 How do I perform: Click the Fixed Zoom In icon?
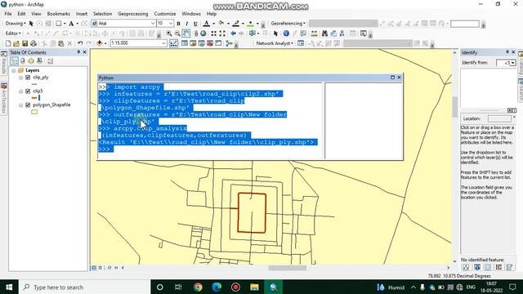[x=214, y=33]
